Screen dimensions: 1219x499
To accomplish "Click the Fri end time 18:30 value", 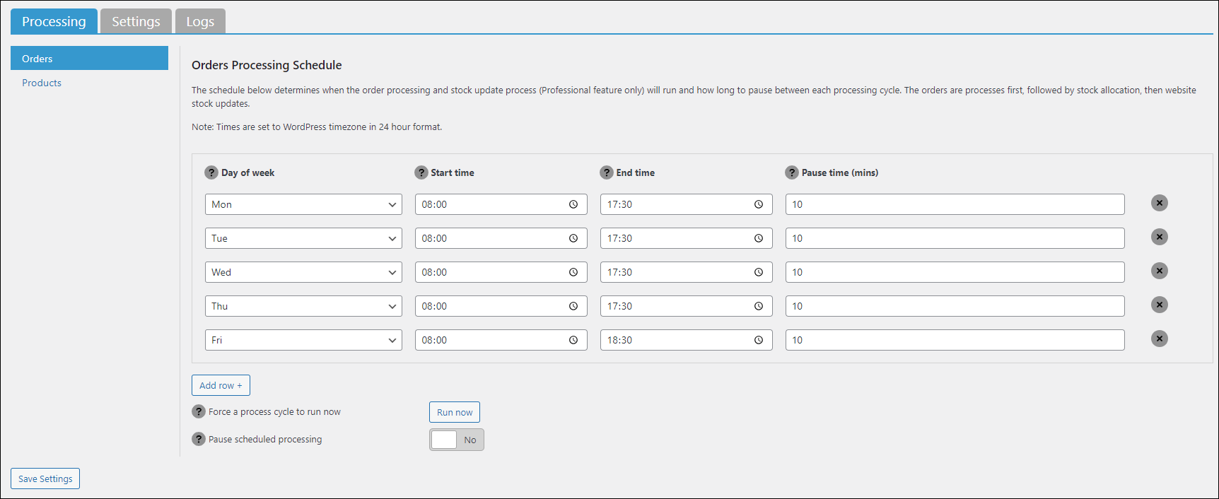I will point(619,340).
